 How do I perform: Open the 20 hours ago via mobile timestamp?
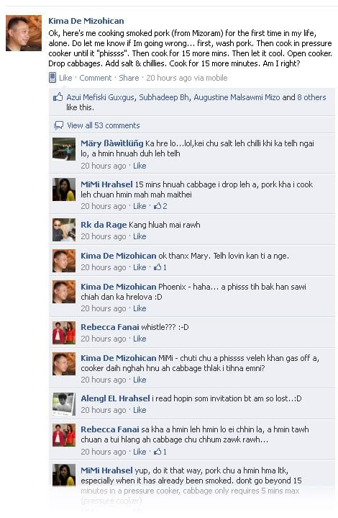pos(187,78)
